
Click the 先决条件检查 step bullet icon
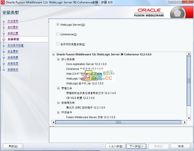click(x=4, y=45)
